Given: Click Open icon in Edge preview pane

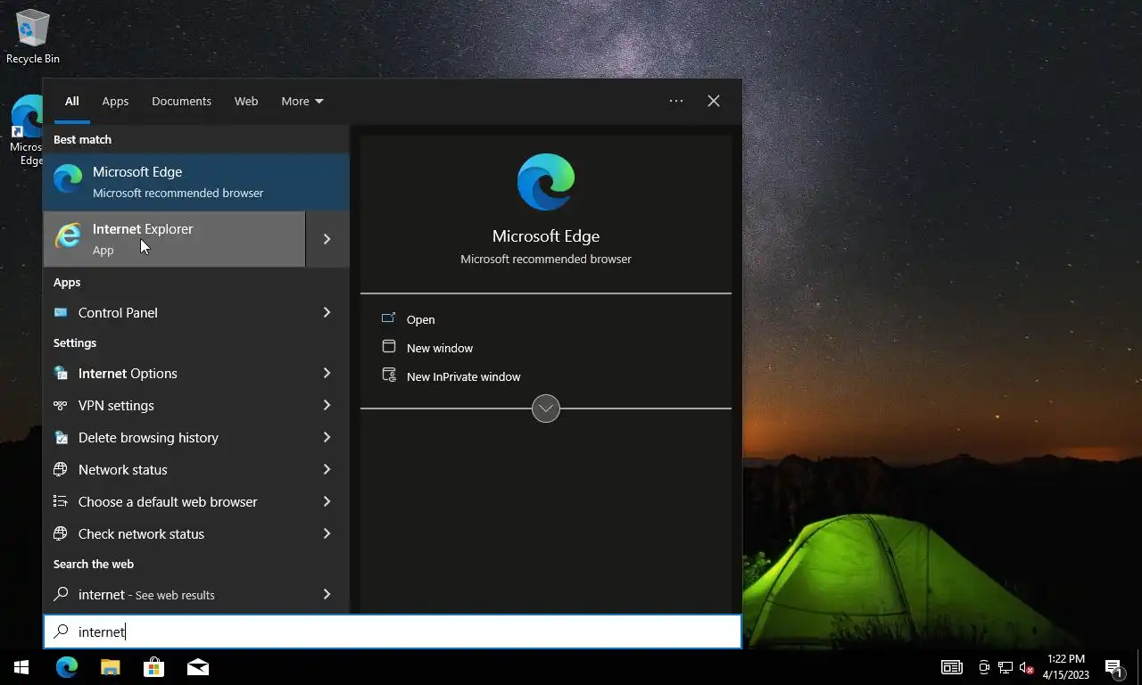Looking at the screenshot, I should [x=388, y=318].
